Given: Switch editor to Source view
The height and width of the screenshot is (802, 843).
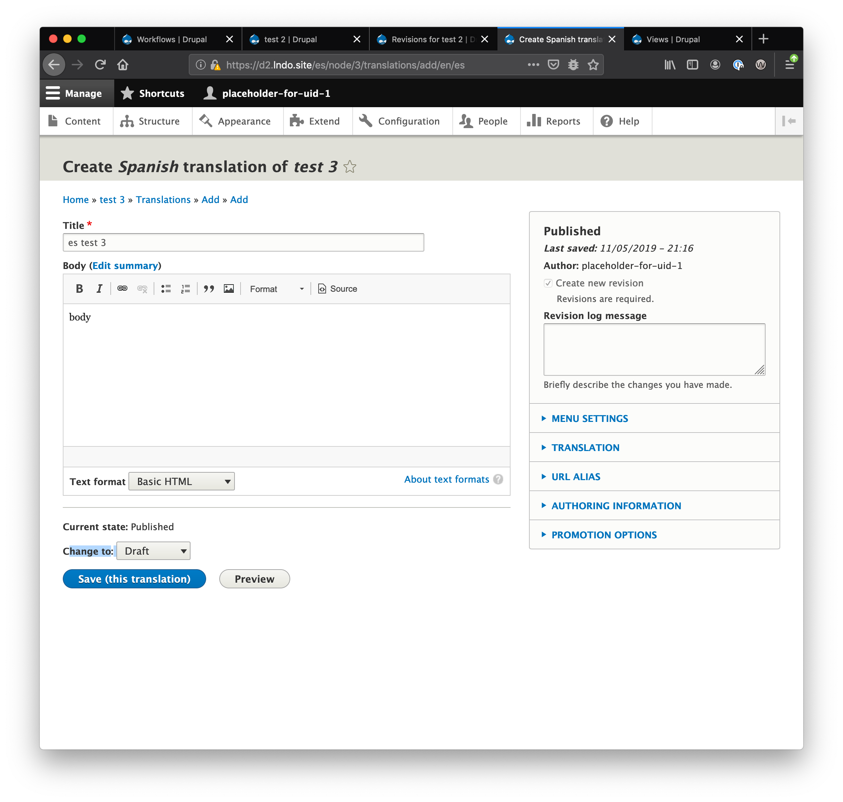Looking at the screenshot, I should (x=337, y=289).
